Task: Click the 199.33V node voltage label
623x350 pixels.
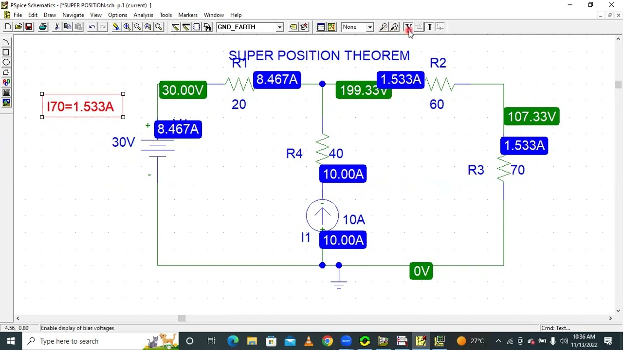Action: point(363,91)
